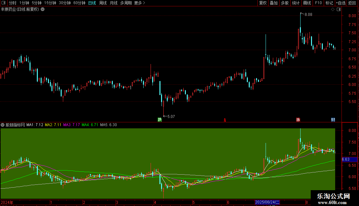
Task: Open 多股 multi-stock view
Action: click(x=285, y=3)
